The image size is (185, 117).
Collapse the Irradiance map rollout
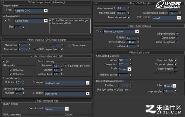pyautogui.click(x=3, y=101)
